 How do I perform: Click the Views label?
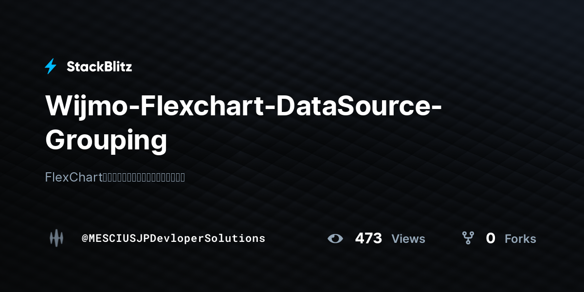coord(408,239)
